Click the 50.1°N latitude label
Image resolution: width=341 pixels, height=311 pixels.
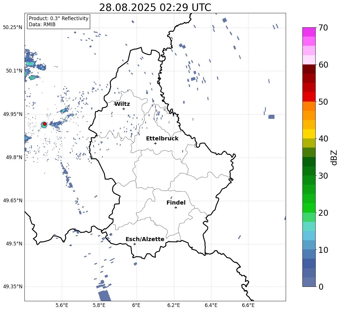14,71
